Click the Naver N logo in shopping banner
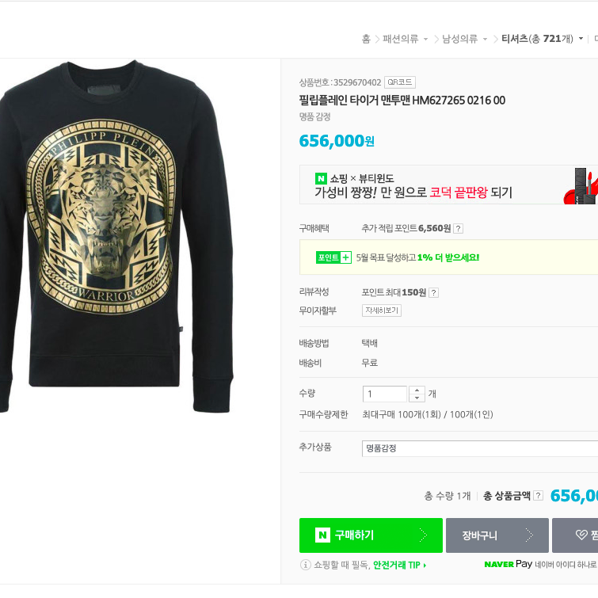 click(321, 178)
